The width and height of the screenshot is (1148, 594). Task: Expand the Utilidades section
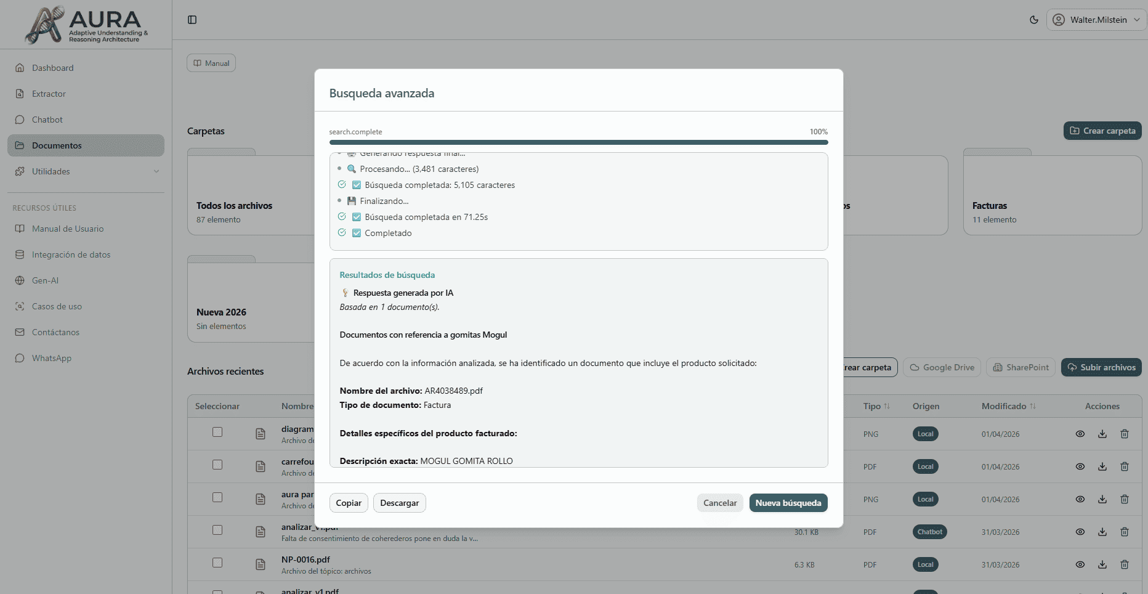(52, 171)
